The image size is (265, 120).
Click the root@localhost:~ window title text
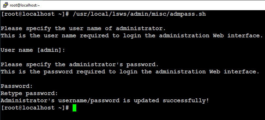[x=25, y=5]
